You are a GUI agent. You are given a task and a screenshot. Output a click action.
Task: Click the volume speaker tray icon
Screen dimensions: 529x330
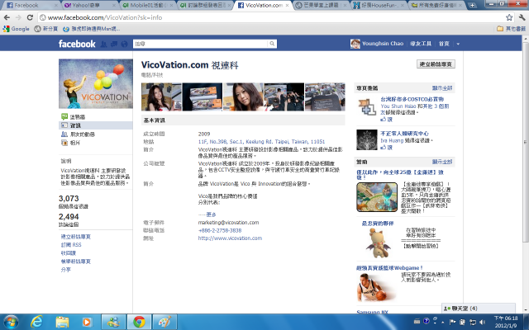[x=483, y=323]
